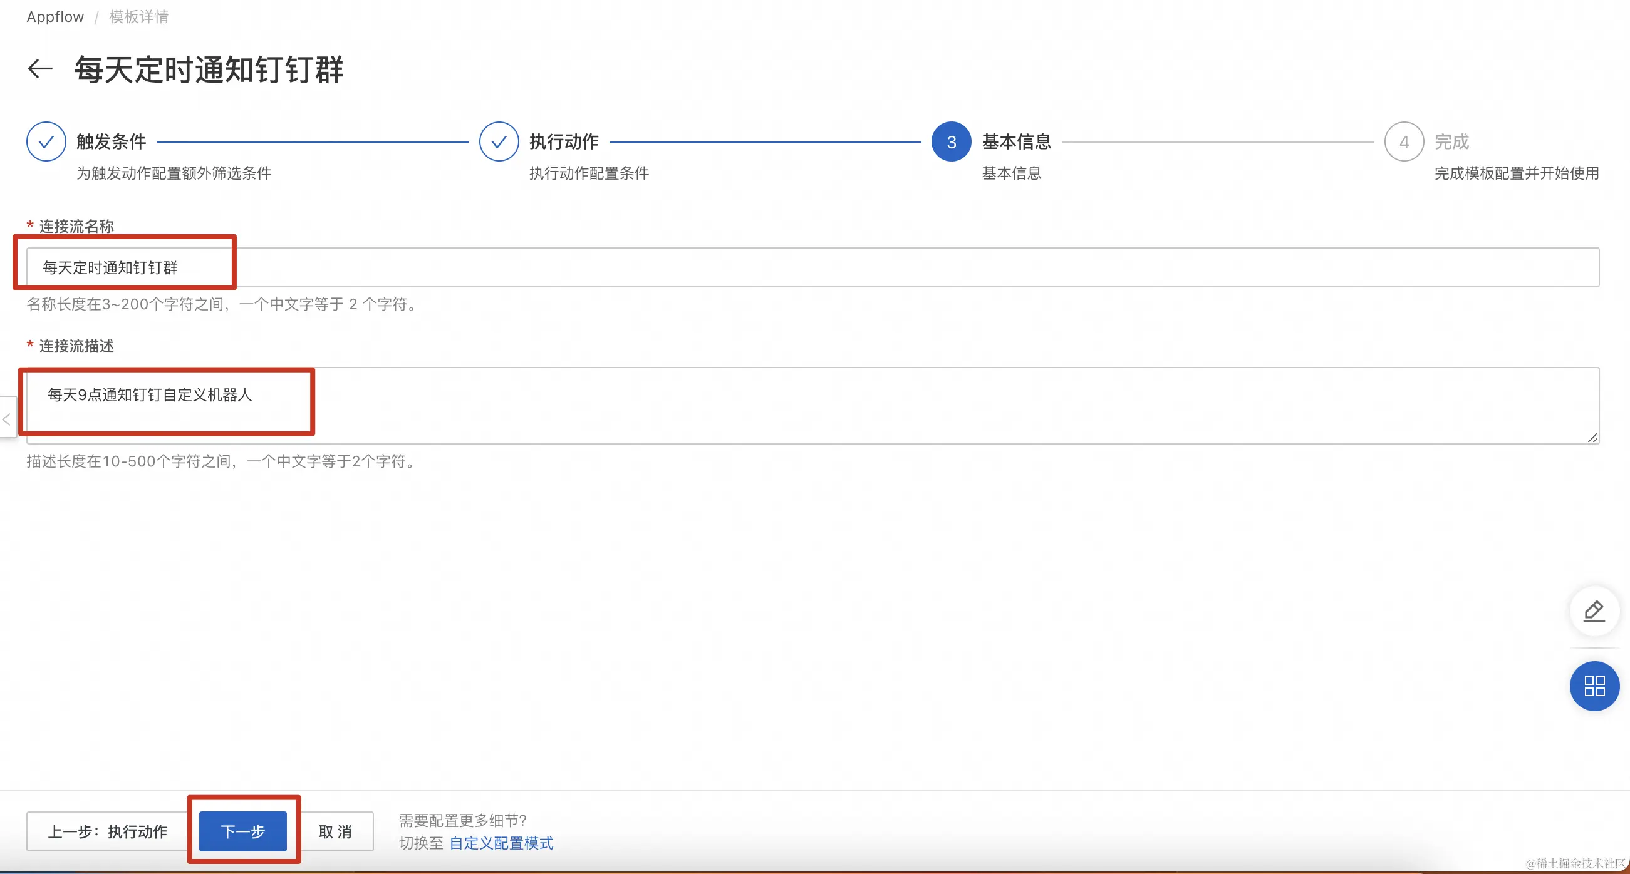
Task: Click the step 4 完成 circle
Action: click(1403, 141)
